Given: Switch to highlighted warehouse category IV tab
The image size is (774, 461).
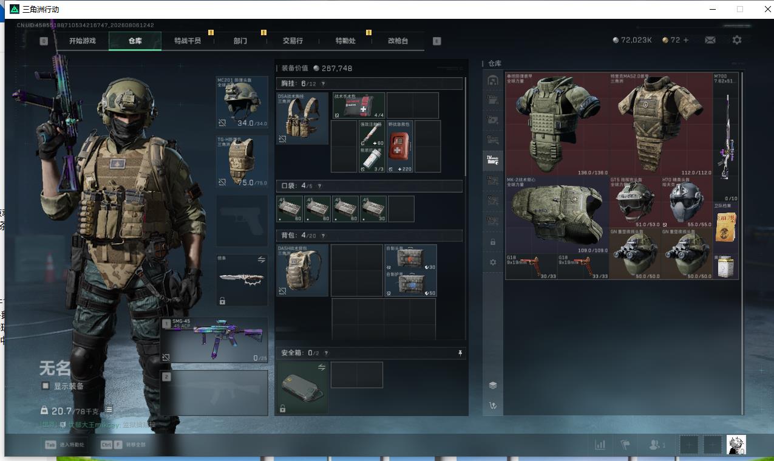Looking at the screenshot, I should coord(493,160).
